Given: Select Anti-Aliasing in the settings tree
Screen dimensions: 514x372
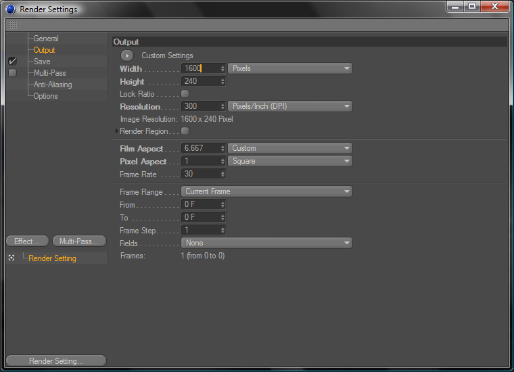Looking at the screenshot, I should pos(53,85).
